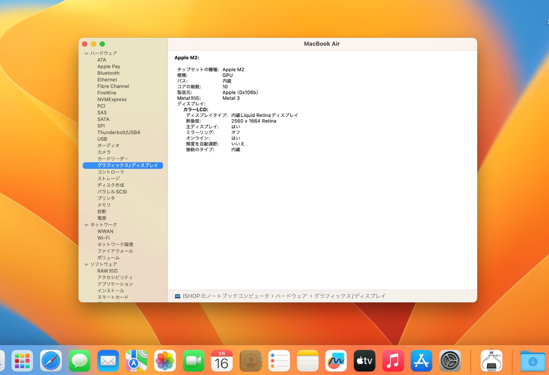Open Freeform from the Dock

[x=336, y=361]
